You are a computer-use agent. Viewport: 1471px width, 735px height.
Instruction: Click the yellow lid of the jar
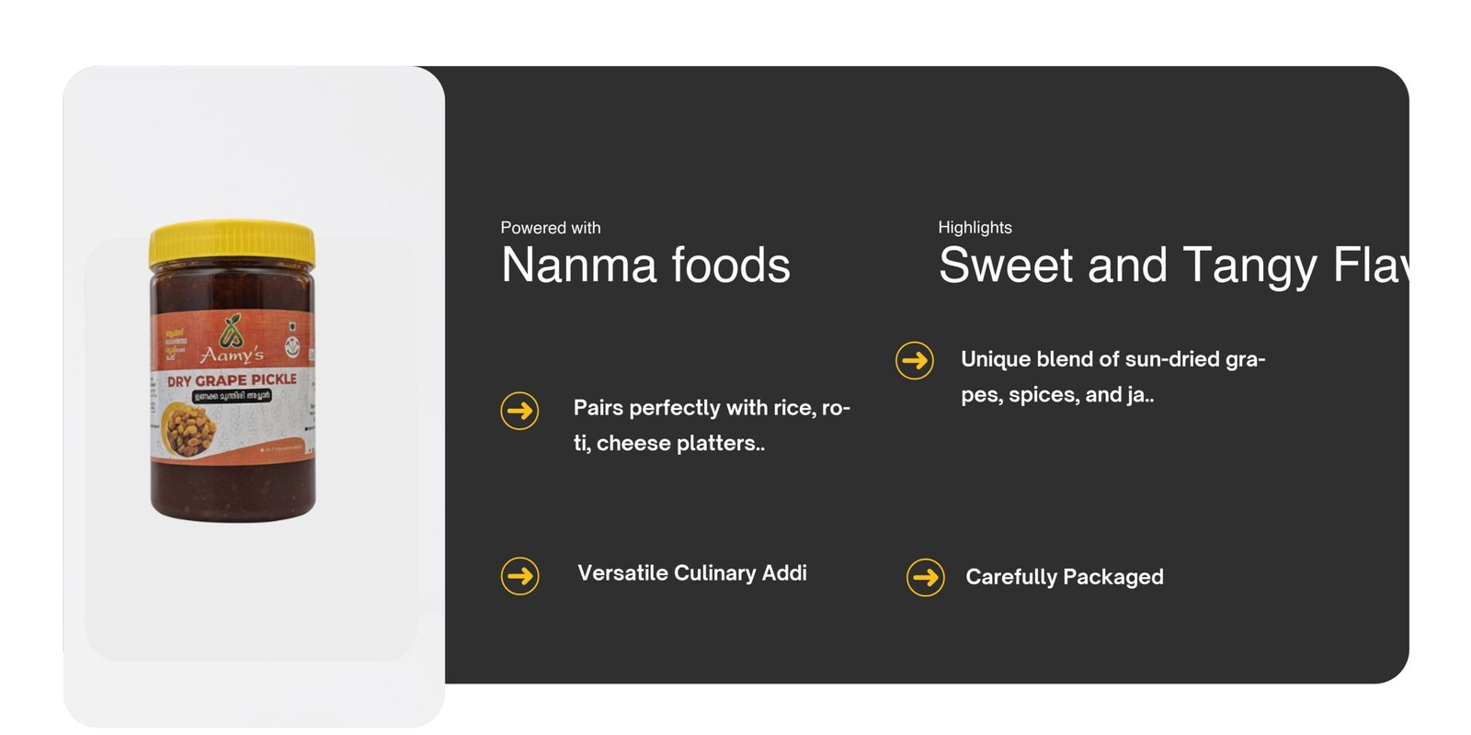point(232,243)
